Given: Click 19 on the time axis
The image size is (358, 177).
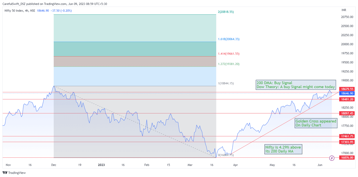Looking at the screenshot, I should (80, 165).
